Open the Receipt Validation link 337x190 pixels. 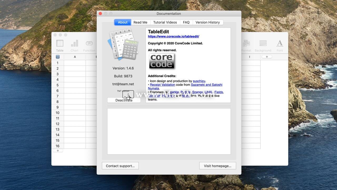[x=162, y=85]
